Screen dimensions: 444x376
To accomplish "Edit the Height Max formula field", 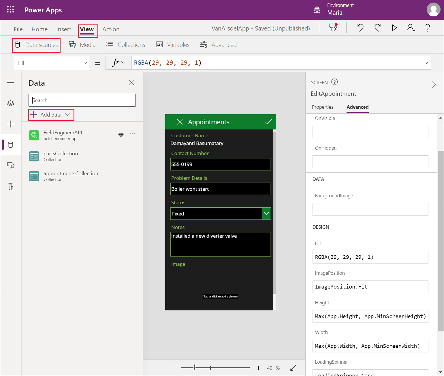I will point(370,316).
